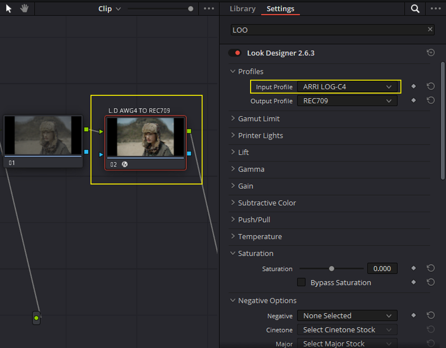Expand the Printer Lights section
The height and width of the screenshot is (348, 446).
tap(233, 135)
